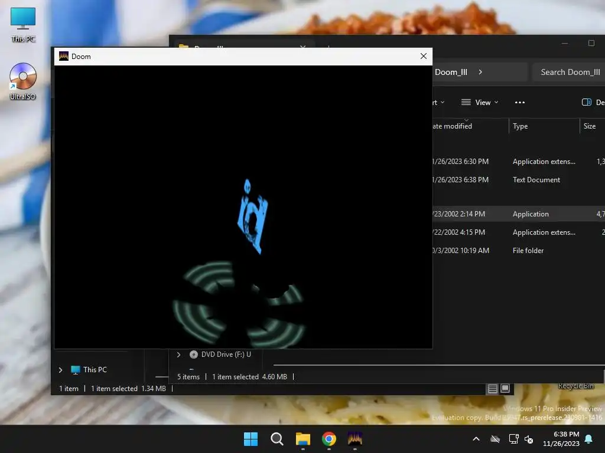605x453 pixels.
Task: Click the cloud sync tray icon
Action: click(x=495, y=439)
